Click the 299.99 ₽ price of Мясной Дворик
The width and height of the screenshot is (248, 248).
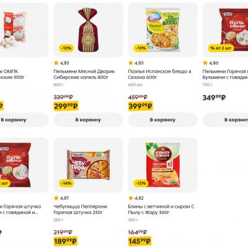coord(66,106)
